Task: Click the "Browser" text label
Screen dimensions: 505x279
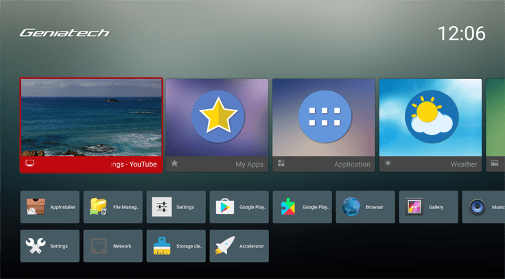Action: point(374,207)
